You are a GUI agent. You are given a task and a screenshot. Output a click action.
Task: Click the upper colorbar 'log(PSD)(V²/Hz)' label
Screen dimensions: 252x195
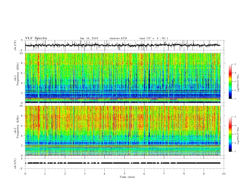[x=238, y=83]
